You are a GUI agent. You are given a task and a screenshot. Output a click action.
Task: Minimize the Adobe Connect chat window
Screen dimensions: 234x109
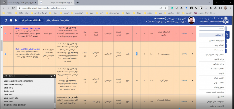click(51, 76)
